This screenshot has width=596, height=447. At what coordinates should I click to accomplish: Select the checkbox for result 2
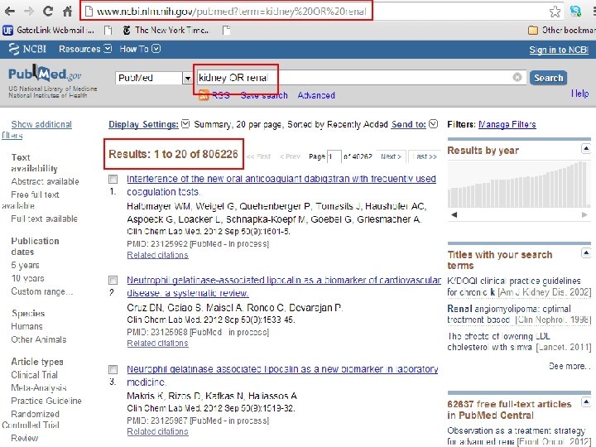pyautogui.click(x=113, y=281)
